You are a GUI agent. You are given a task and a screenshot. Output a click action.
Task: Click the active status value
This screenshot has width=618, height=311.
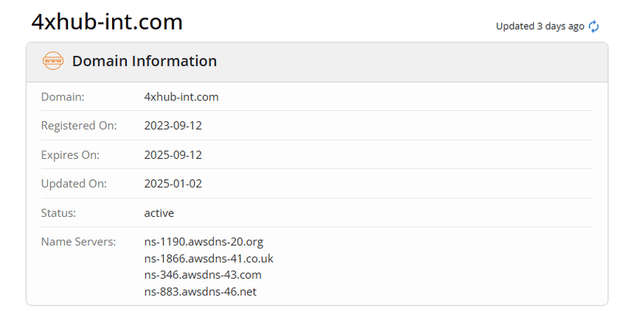pyautogui.click(x=159, y=212)
